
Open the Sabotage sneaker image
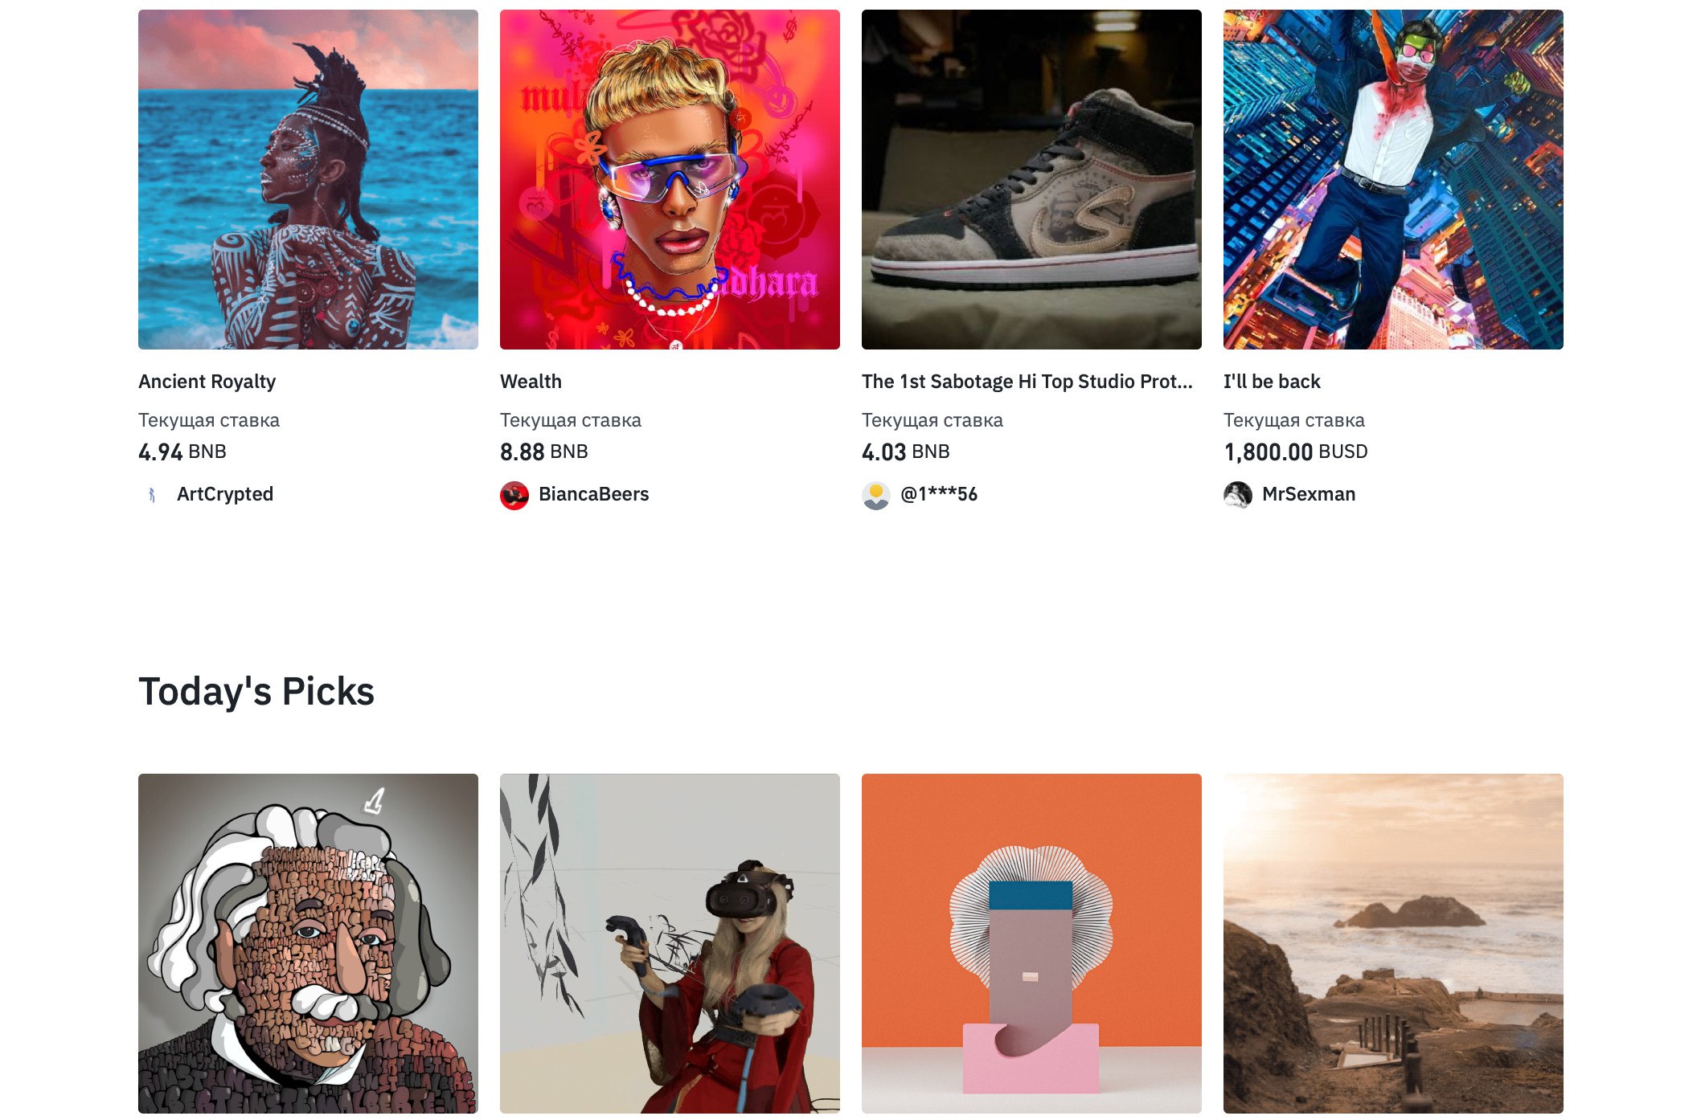1031,179
